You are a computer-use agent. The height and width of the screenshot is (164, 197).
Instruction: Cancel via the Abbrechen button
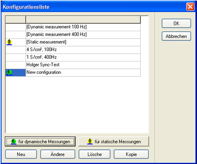coord(176,36)
